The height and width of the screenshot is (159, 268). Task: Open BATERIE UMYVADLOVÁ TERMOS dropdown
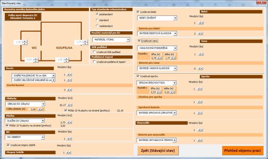click(x=174, y=140)
